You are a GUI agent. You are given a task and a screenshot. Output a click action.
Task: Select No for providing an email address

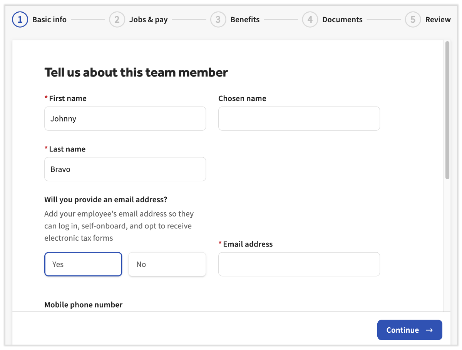point(167,264)
